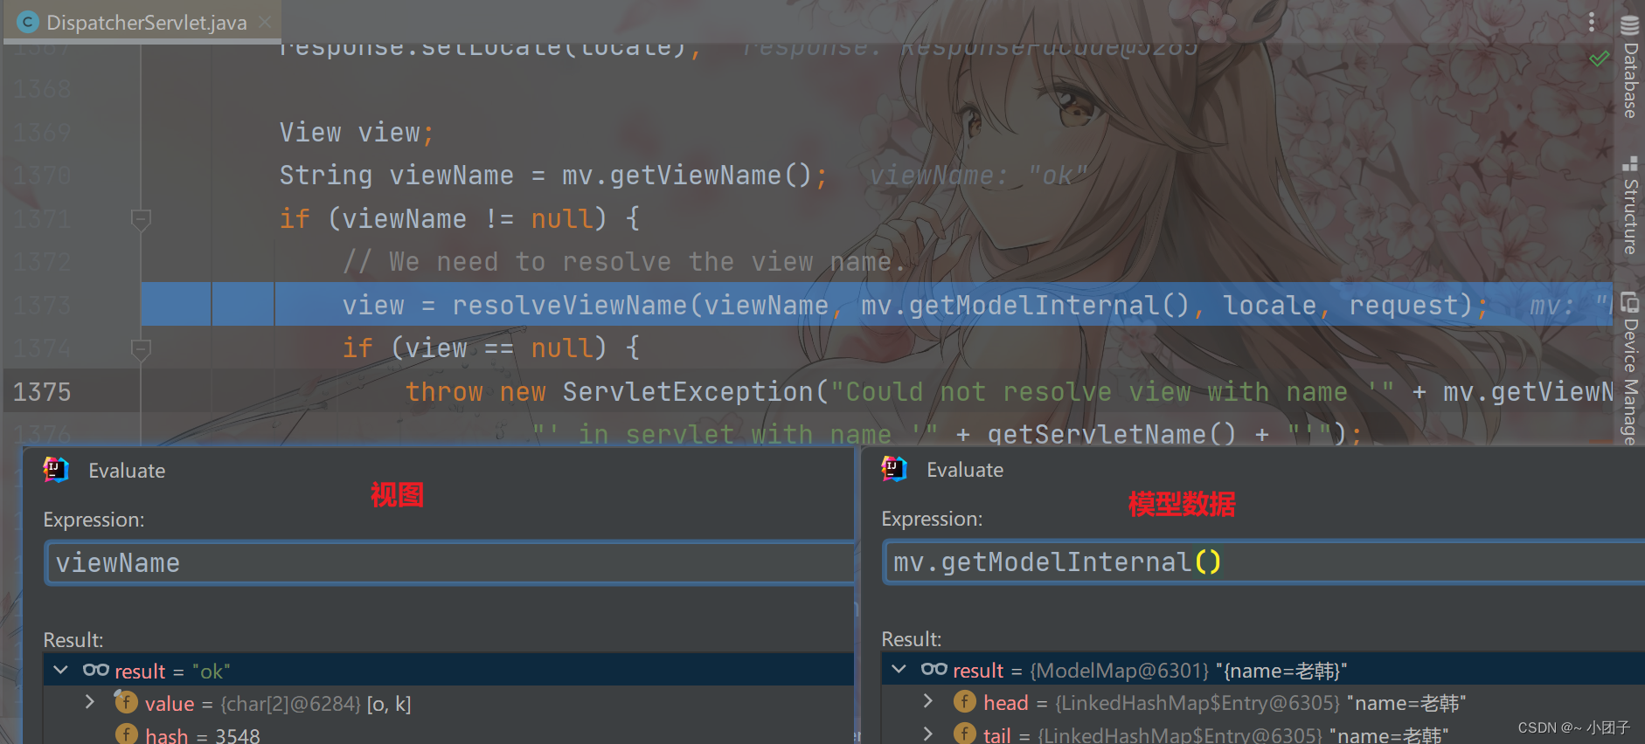Click the field icon beside value
This screenshot has width=1645, height=744.
pyautogui.click(x=126, y=702)
